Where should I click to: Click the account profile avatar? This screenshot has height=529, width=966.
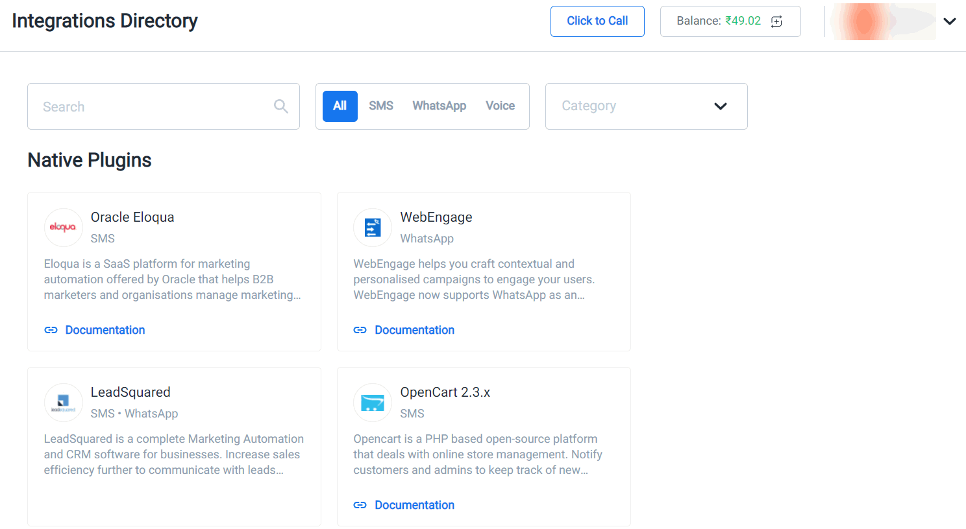[883, 21]
